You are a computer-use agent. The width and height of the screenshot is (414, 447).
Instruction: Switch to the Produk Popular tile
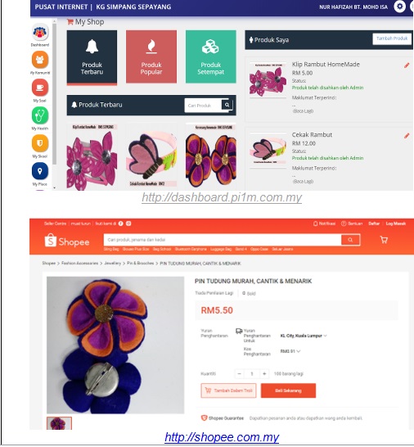coord(151,56)
